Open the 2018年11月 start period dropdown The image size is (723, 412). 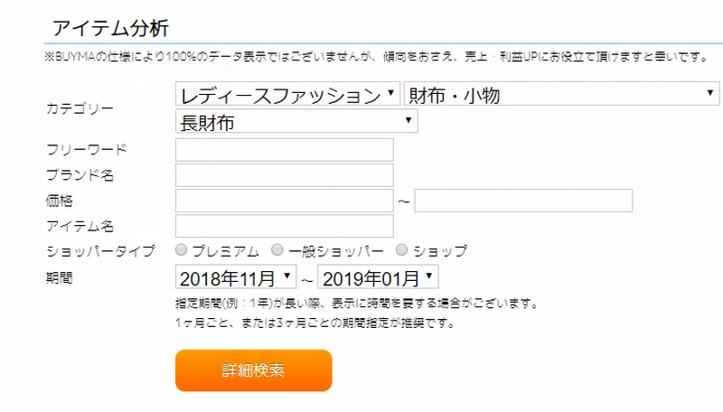(236, 277)
